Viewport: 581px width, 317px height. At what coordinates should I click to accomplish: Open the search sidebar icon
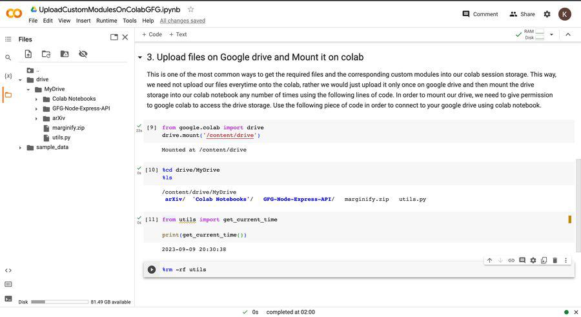(8, 57)
